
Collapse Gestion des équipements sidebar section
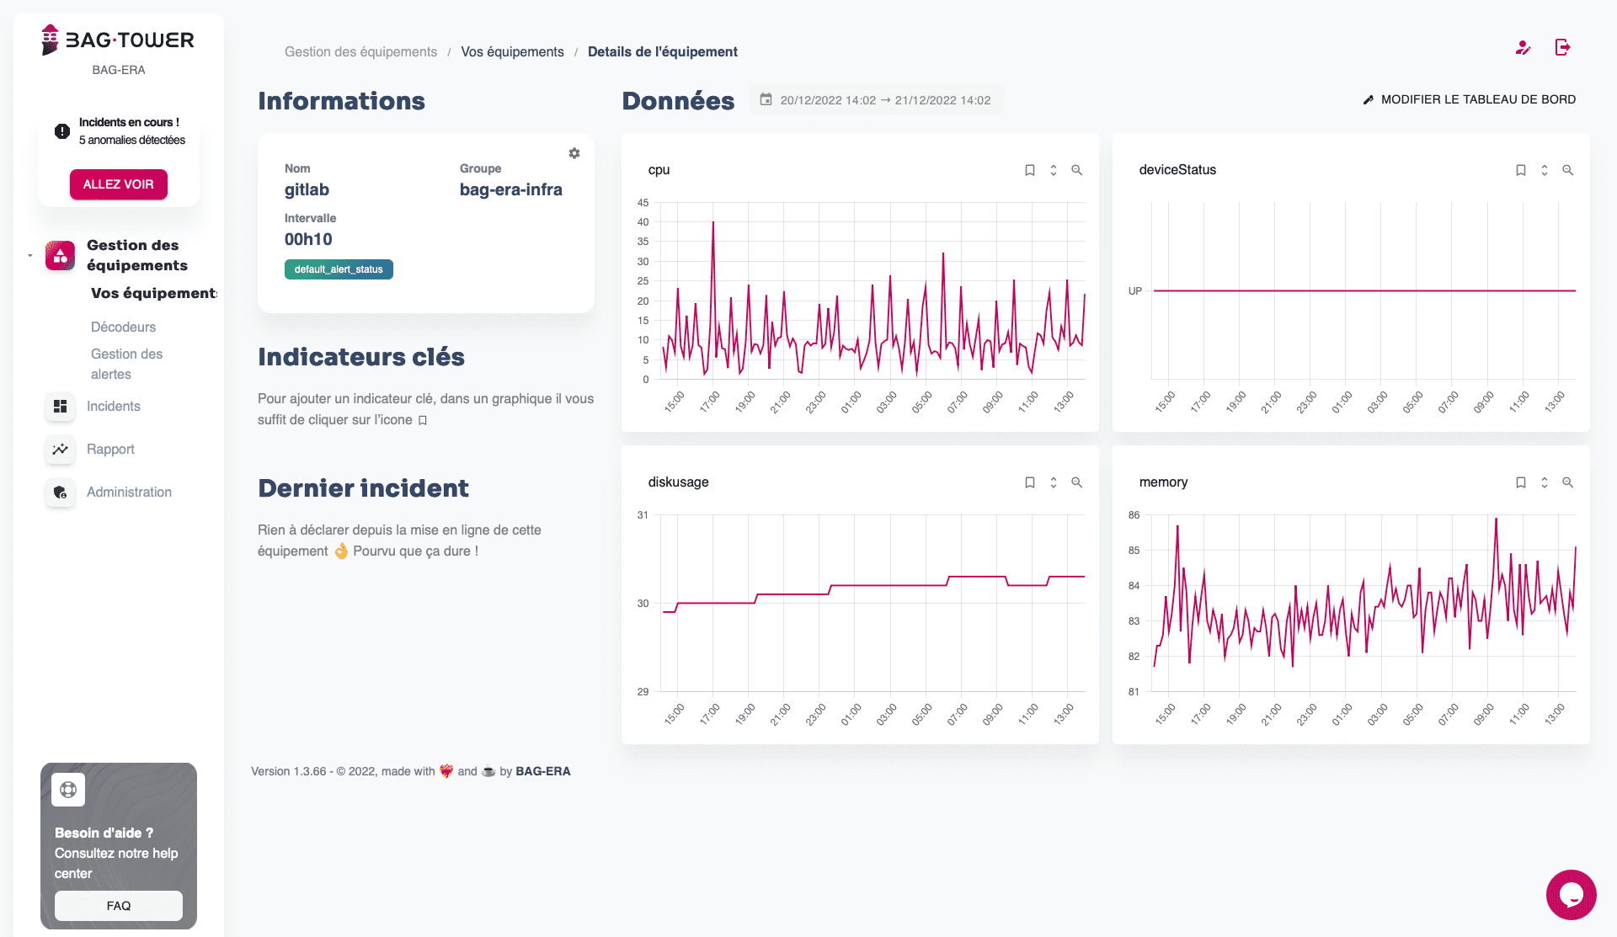click(30, 255)
